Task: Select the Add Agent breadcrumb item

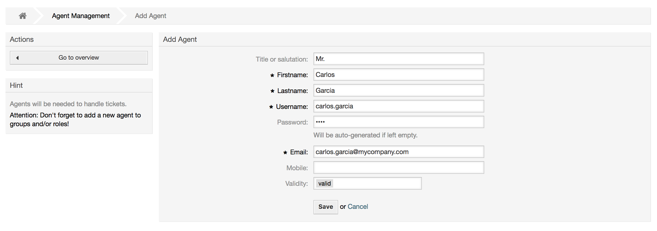Action: point(150,16)
